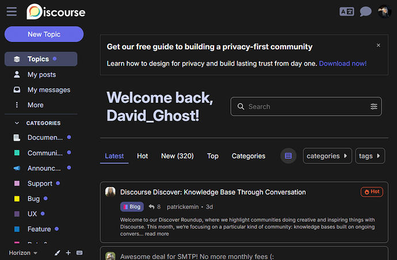Toggle the topic list view button

pyautogui.click(x=288, y=156)
